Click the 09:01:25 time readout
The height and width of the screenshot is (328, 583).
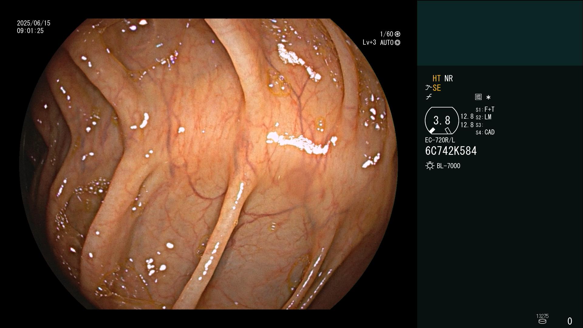30,31
